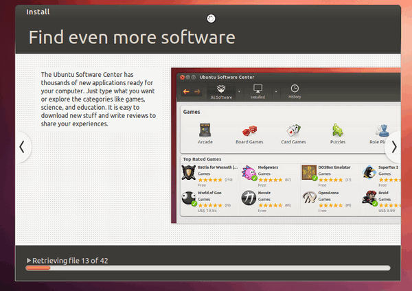
Task: Choose the Puzzles category icon
Action: (x=338, y=130)
